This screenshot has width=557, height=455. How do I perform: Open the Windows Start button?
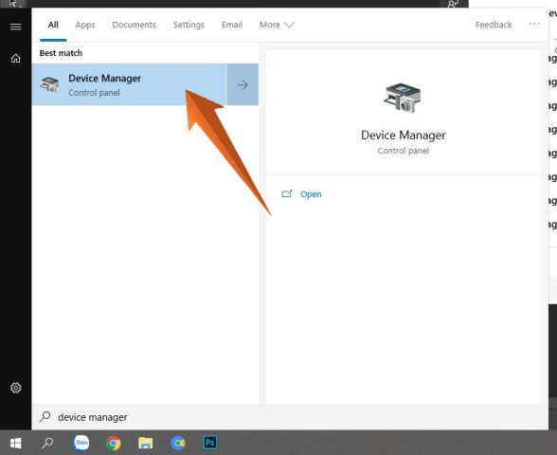[x=15, y=443]
